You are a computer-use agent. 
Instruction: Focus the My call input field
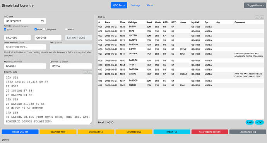click(x=25, y=66)
